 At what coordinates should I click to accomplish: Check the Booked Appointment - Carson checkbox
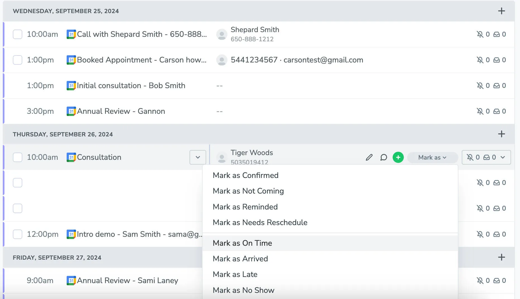[17, 60]
